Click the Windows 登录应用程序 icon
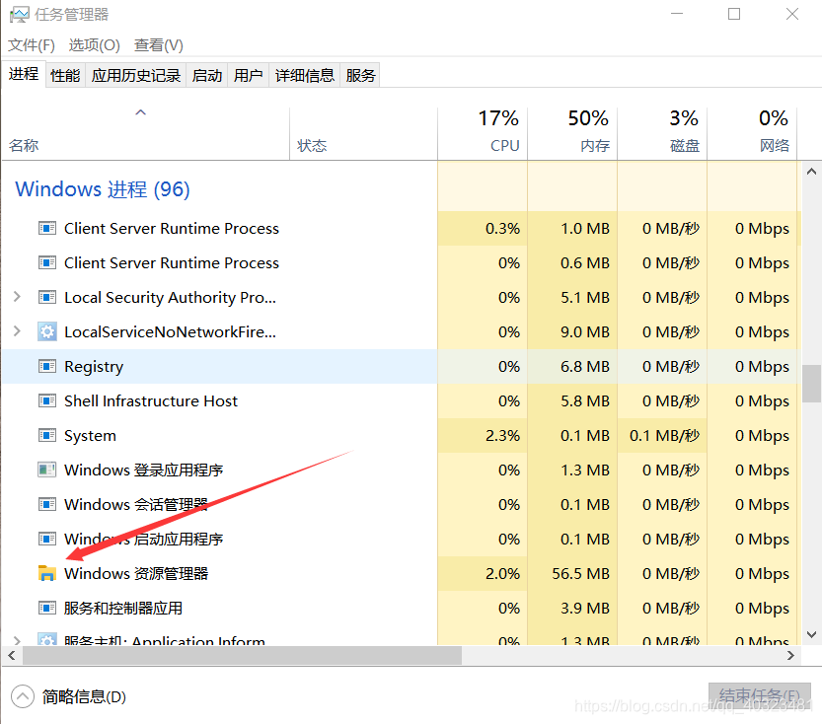This screenshot has width=822, height=724. point(47,470)
